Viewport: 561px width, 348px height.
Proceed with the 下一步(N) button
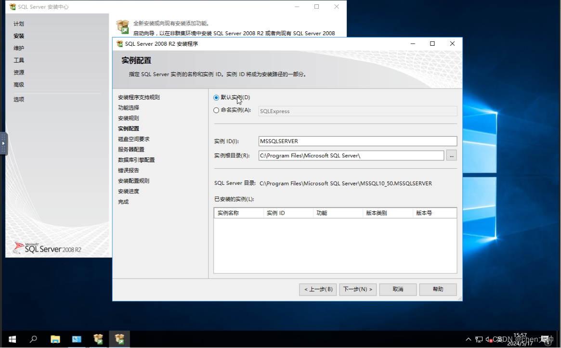click(357, 289)
